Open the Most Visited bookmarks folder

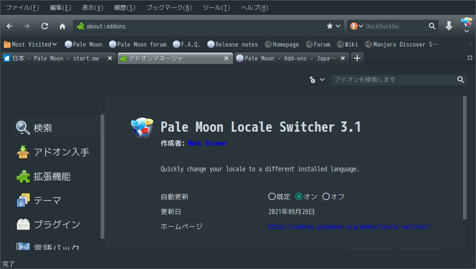30,45
